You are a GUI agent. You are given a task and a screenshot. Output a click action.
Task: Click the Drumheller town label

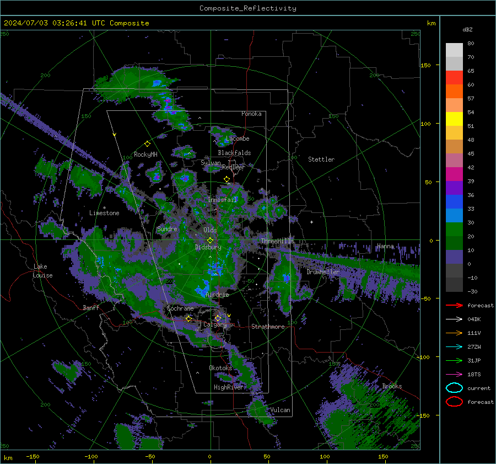coord(323,272)
